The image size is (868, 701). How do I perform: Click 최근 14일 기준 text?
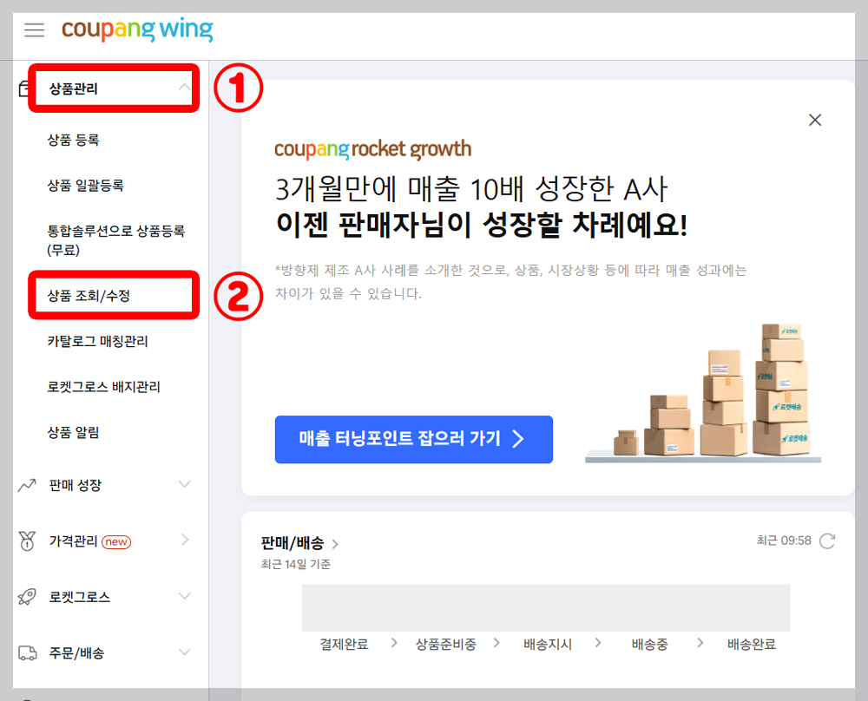[296, 564]
